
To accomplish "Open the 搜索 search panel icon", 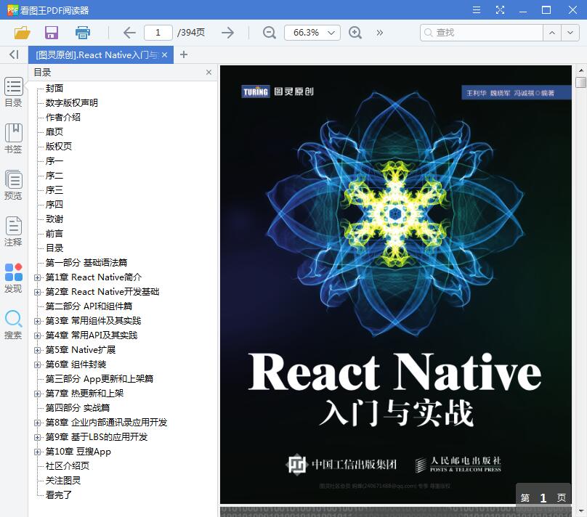I will (x=13, y=321).
